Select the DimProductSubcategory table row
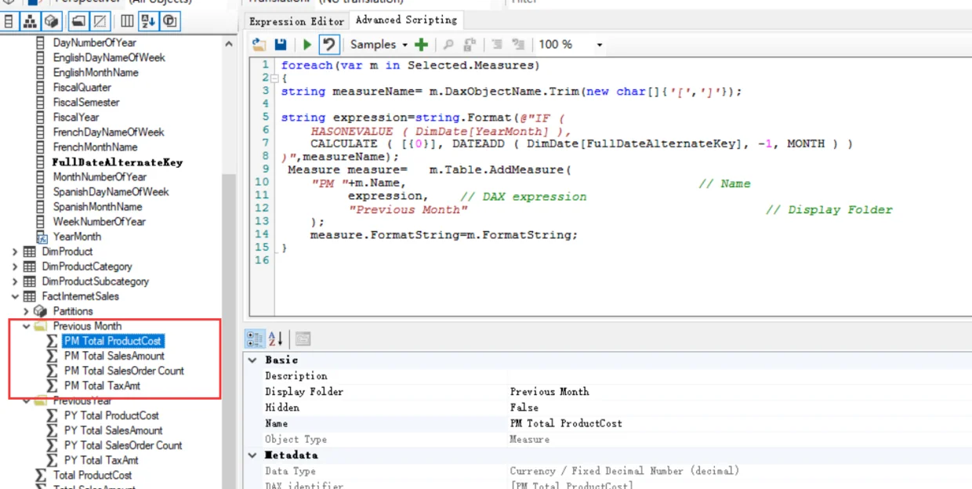The image size is (972, 489). coord(95,281)
